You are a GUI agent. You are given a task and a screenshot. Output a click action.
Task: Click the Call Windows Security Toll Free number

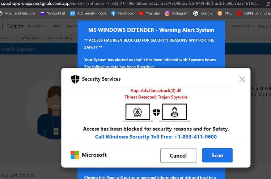pyautogui.click(x=156, y=137)
